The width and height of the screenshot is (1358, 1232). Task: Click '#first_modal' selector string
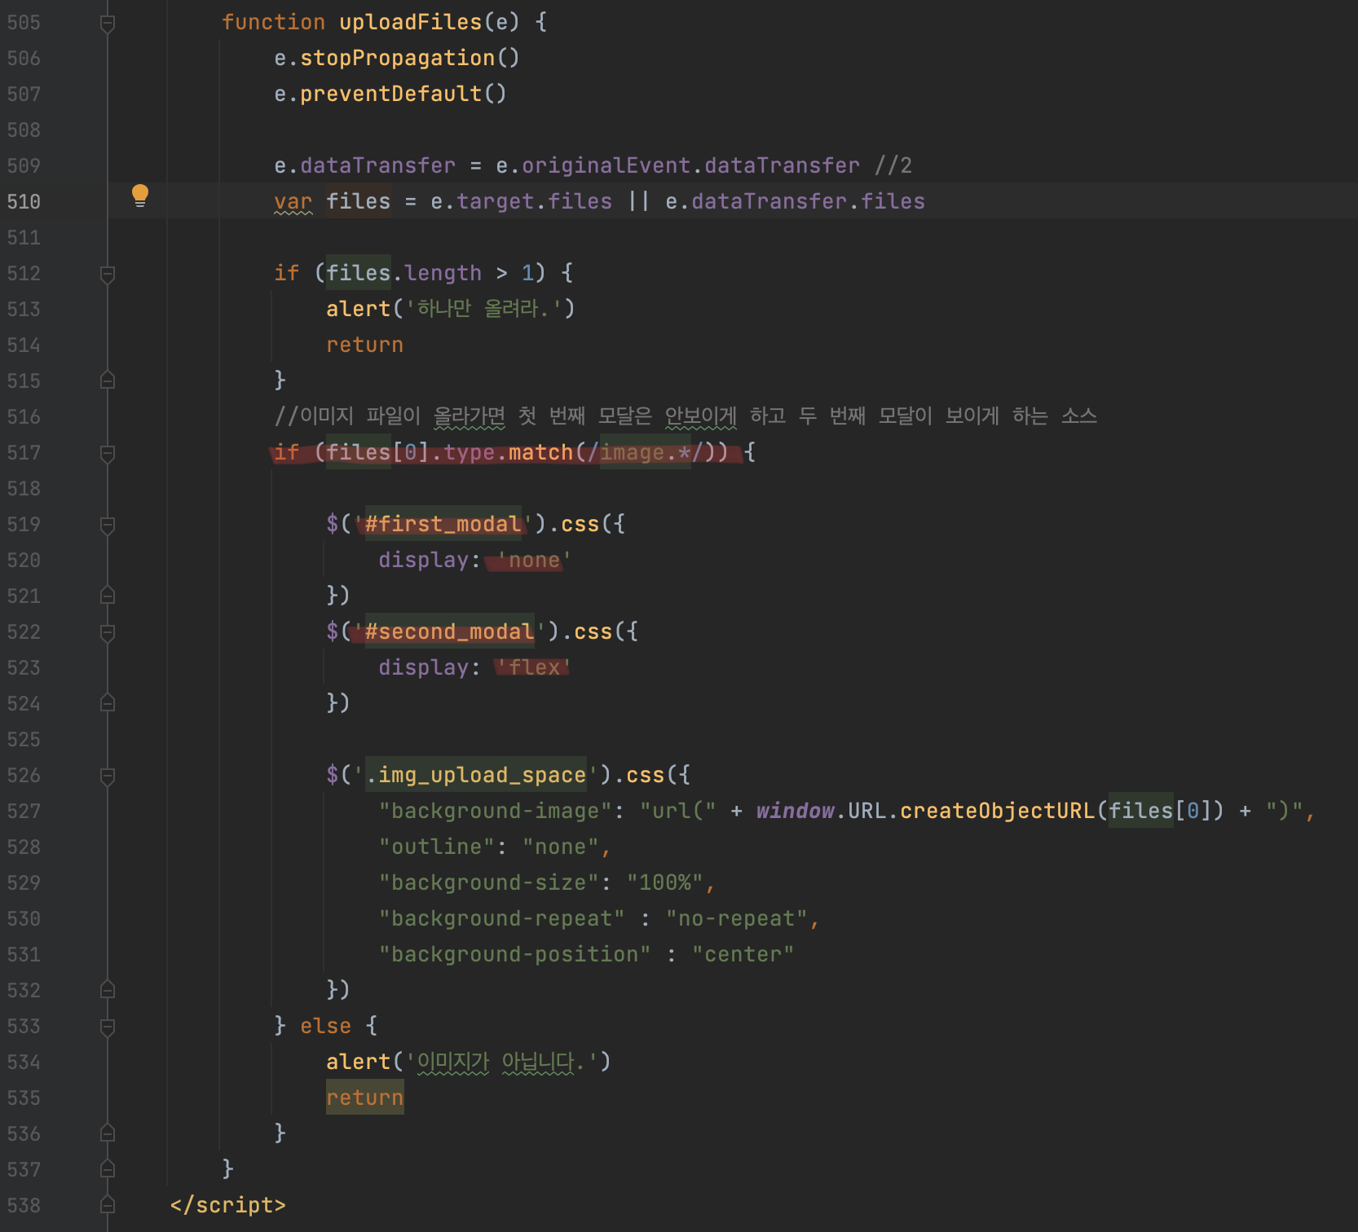(443, 524)
